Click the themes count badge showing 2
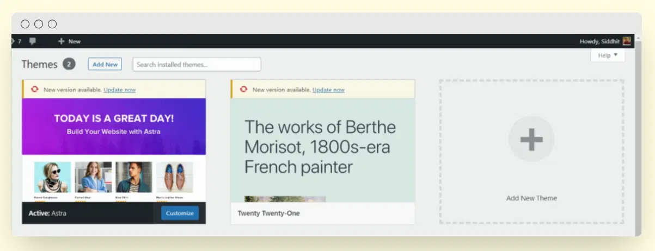The height and width of the screenshot is (251, 655). pyautogui.click(x=69, y=64)
